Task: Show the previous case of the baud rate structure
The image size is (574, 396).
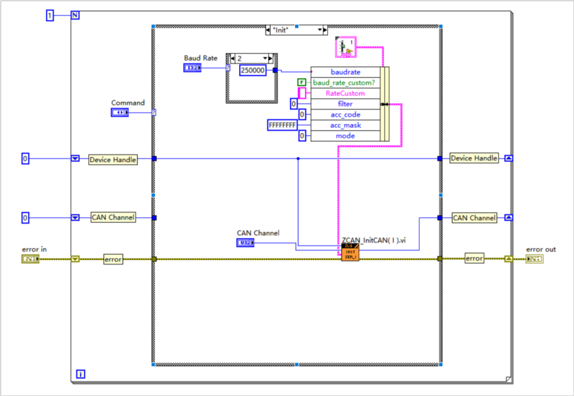Action: click(232, 59)
